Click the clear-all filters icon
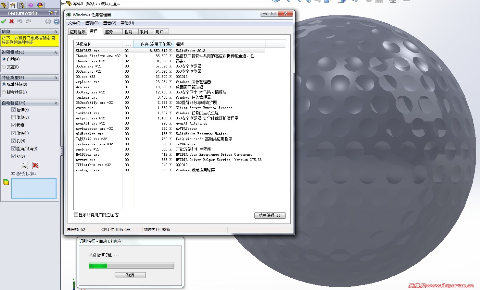The width and height of the screenshot is (480, 290). tap(35, 165)
